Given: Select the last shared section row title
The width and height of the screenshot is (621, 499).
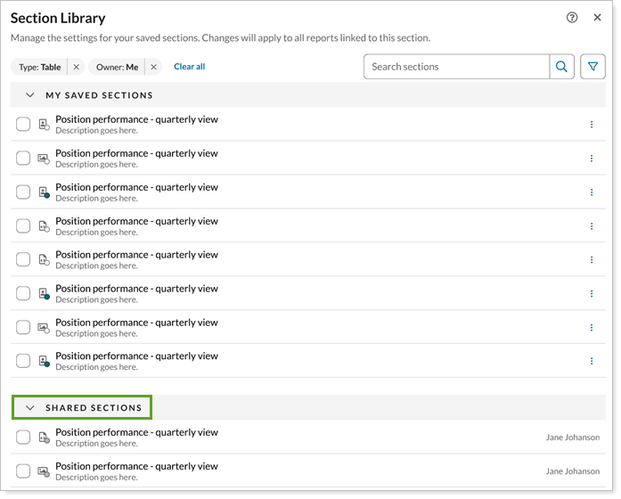Looking at the screenshot, I should [136, 466].
